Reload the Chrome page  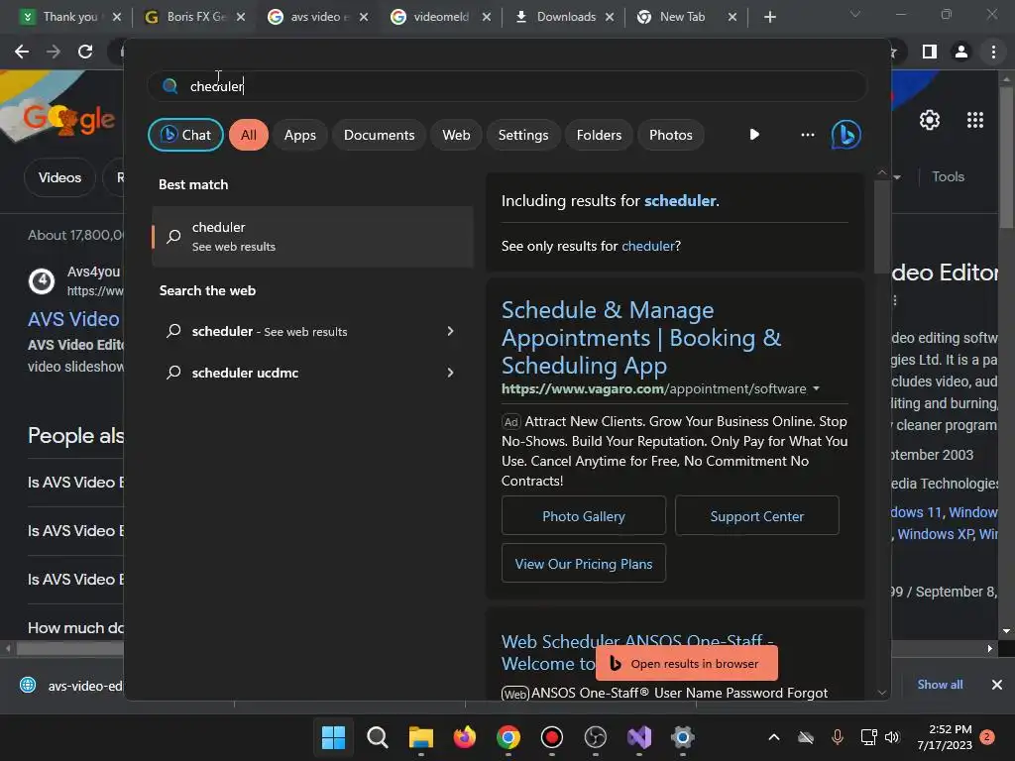(x=85, y=52)
